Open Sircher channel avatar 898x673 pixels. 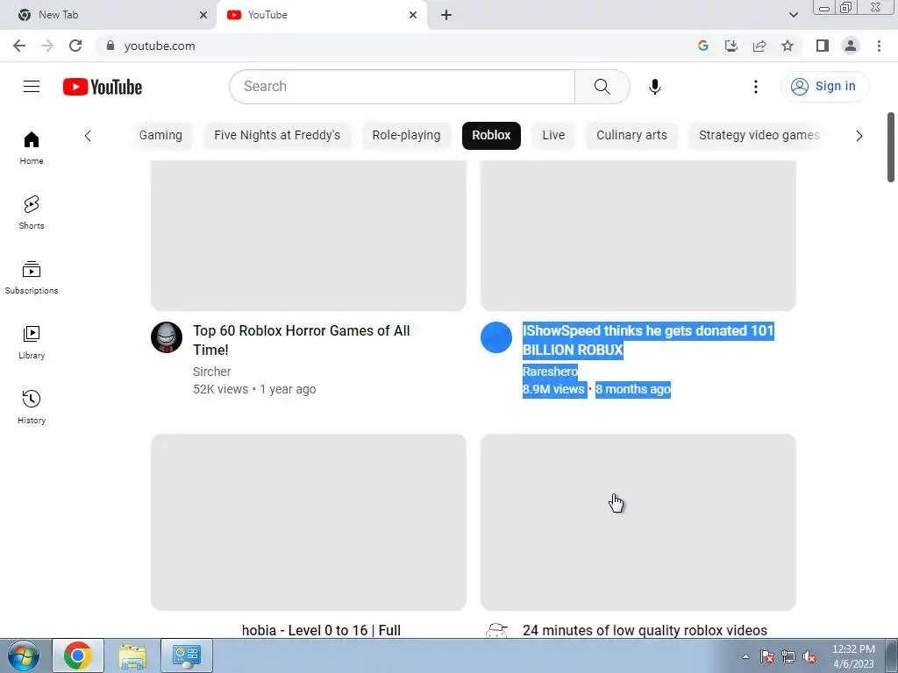click(x=167, y=337)
